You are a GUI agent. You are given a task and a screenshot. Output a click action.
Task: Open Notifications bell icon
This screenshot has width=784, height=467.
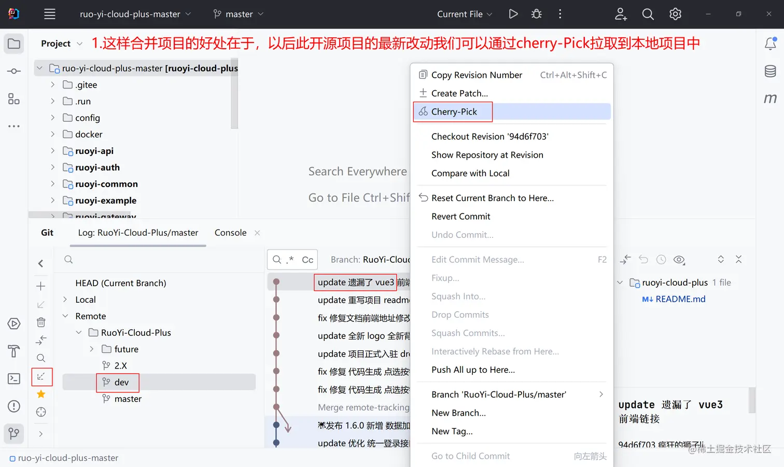click(771, 44)
